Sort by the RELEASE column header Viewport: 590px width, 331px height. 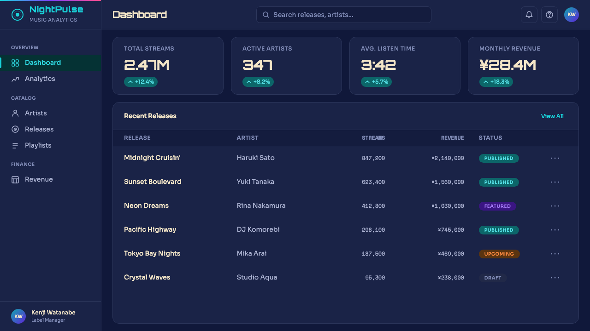click(x=137, y=138)
